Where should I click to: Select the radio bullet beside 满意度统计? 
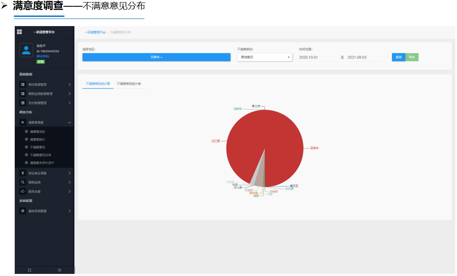(x=26, y=139)
